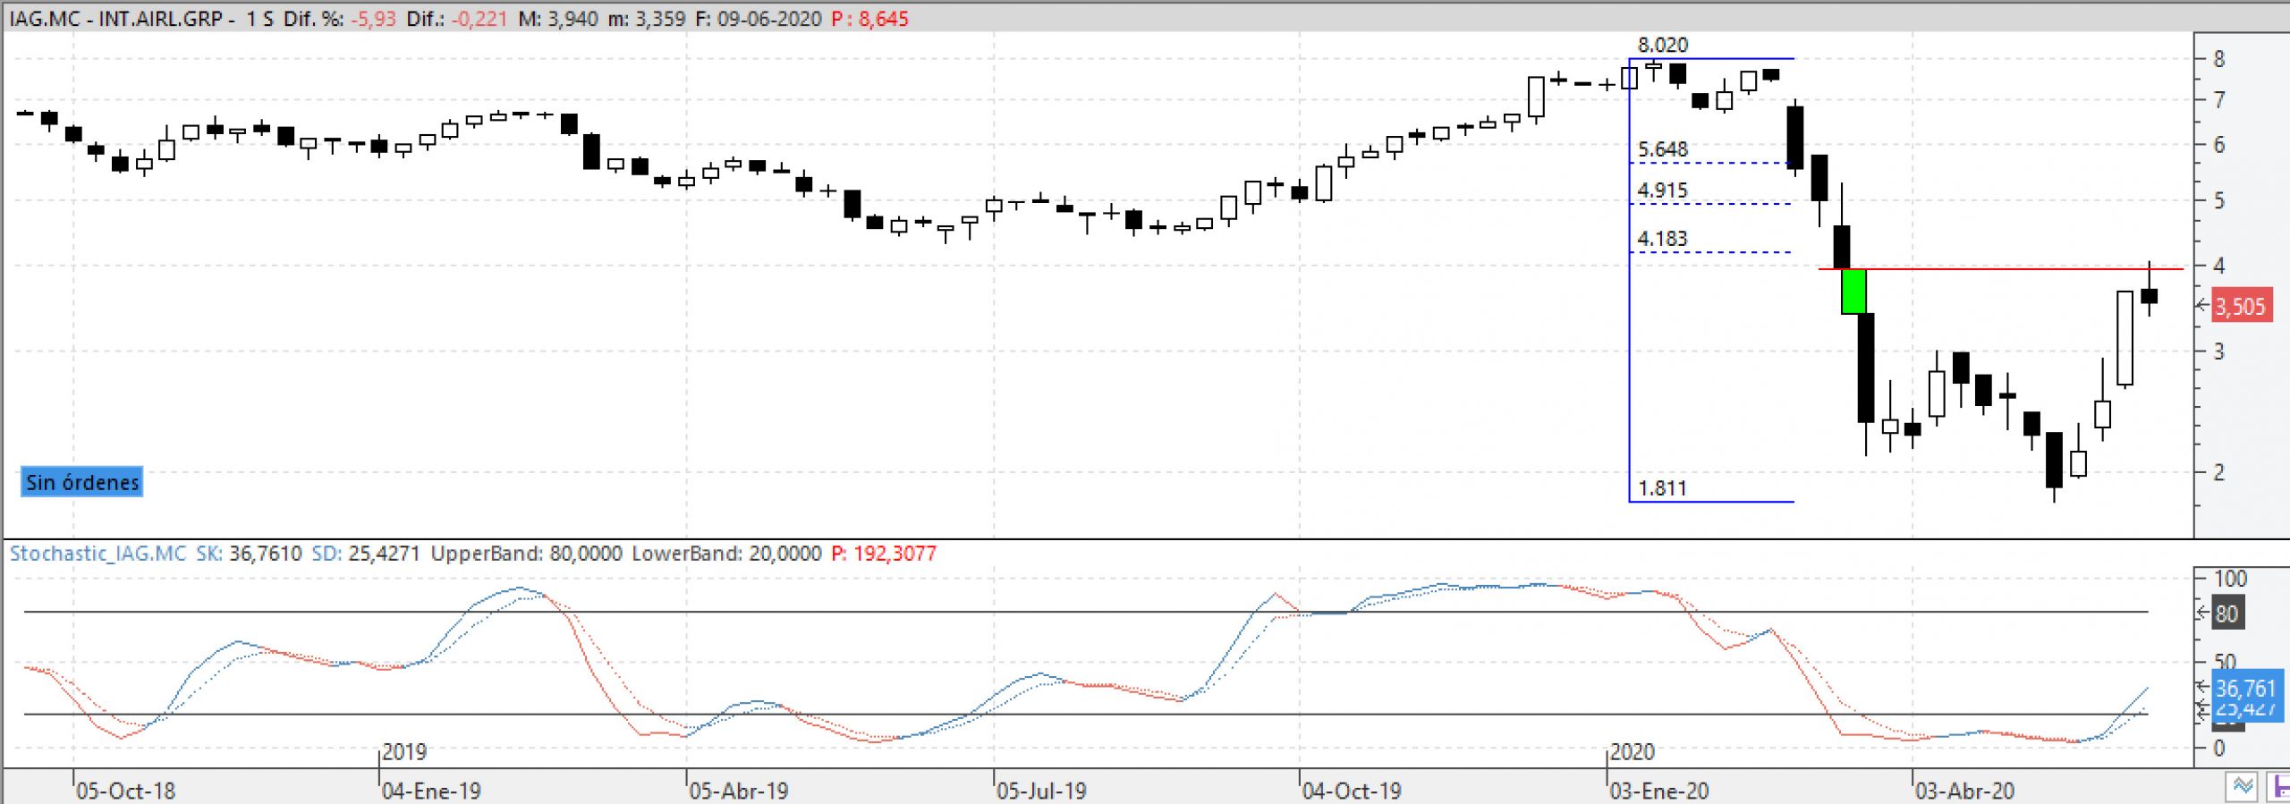Viewport: 2290px width, 804px height.
Task: Click the green highlighted candle
Action: coord(1853,291)
